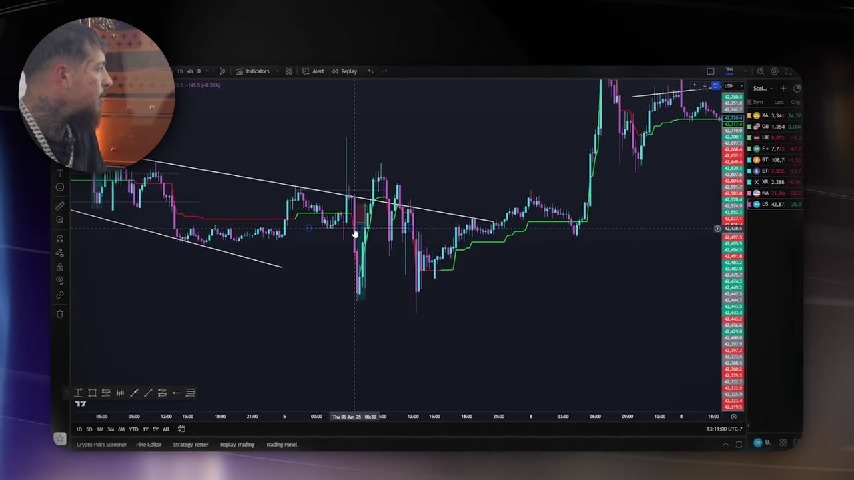Click the undo arrow
Image resolution: width=854 pixels, height=480 pixels.
click(x=370, y=71)
